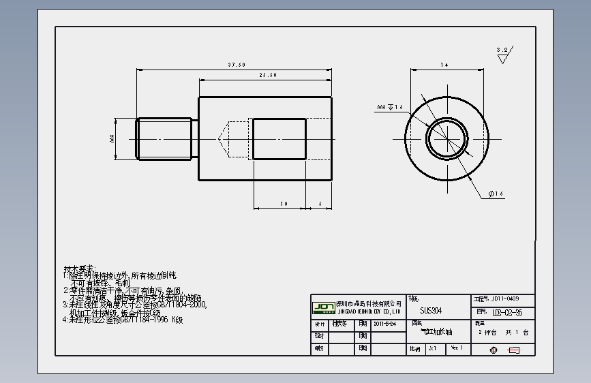Click the first-angle projection symbol
The height and width of the screenshot is (383, 591).
(506, 350)
